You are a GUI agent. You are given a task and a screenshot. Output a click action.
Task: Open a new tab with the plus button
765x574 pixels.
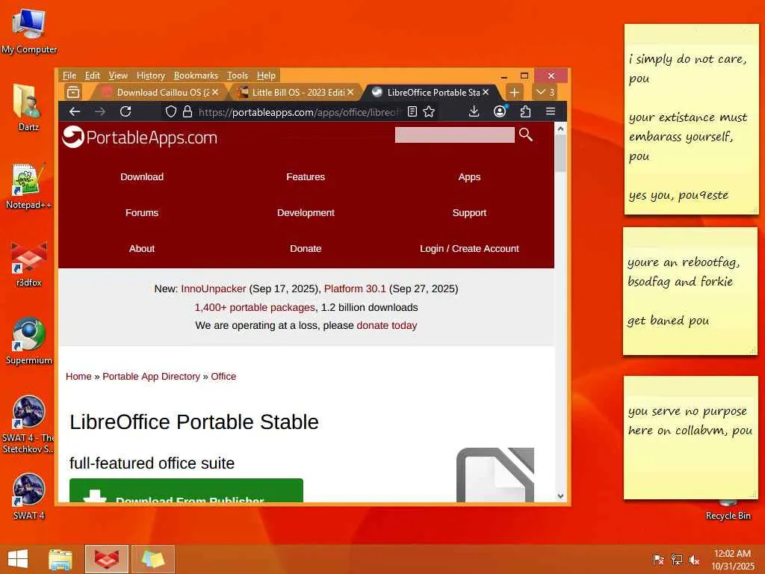(514, 92)
